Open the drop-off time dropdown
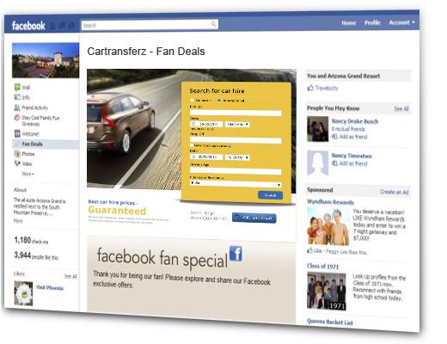 [237, 157]
